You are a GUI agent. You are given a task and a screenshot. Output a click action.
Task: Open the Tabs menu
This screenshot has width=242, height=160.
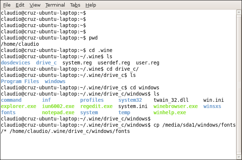[75, 5]
